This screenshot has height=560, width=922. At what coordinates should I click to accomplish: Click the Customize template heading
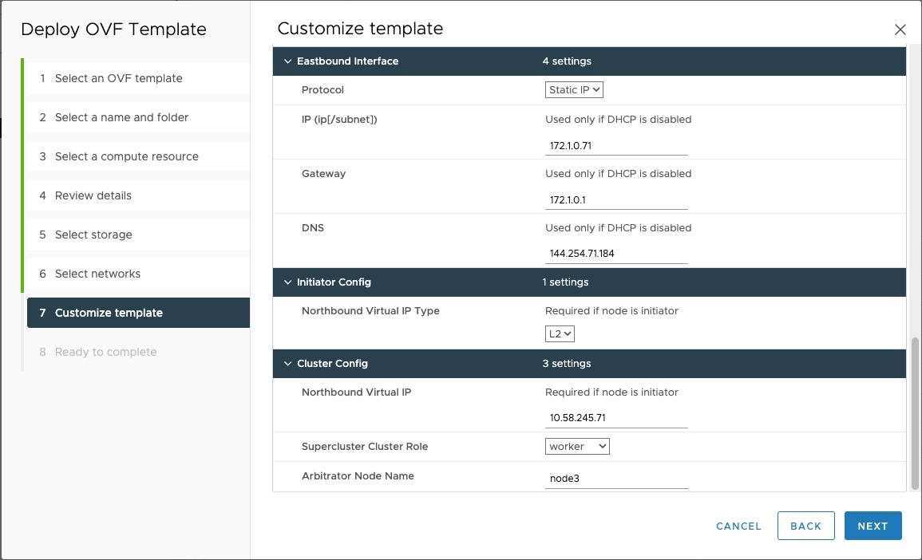click(360, 28)
